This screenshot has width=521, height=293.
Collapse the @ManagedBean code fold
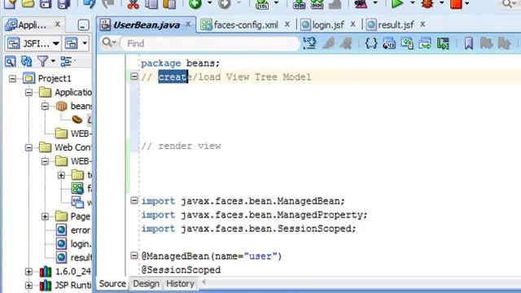134,256
